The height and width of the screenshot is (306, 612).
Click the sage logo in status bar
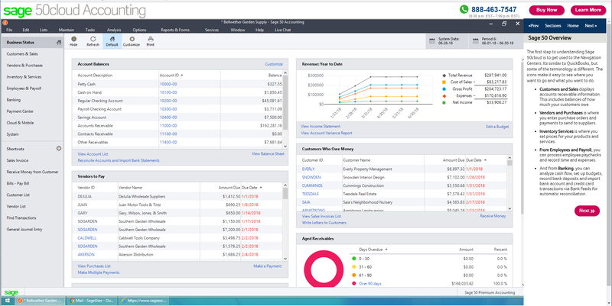11,292
